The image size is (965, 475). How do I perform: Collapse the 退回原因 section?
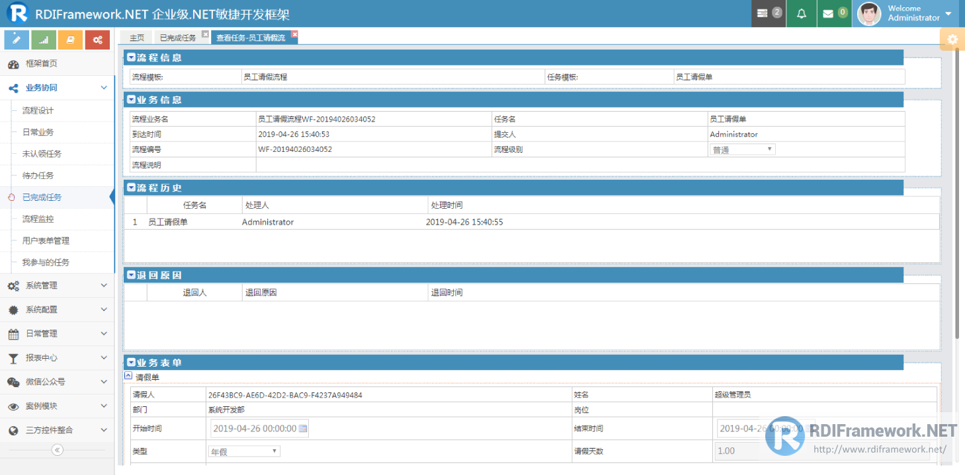[131, 275]
